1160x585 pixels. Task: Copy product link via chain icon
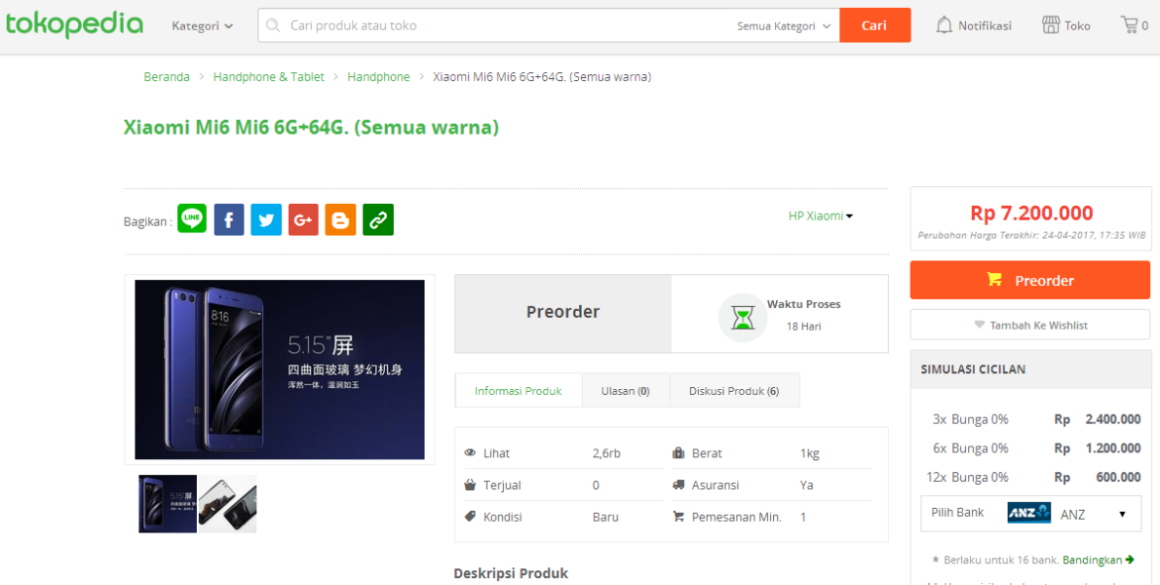click(378, 219)
